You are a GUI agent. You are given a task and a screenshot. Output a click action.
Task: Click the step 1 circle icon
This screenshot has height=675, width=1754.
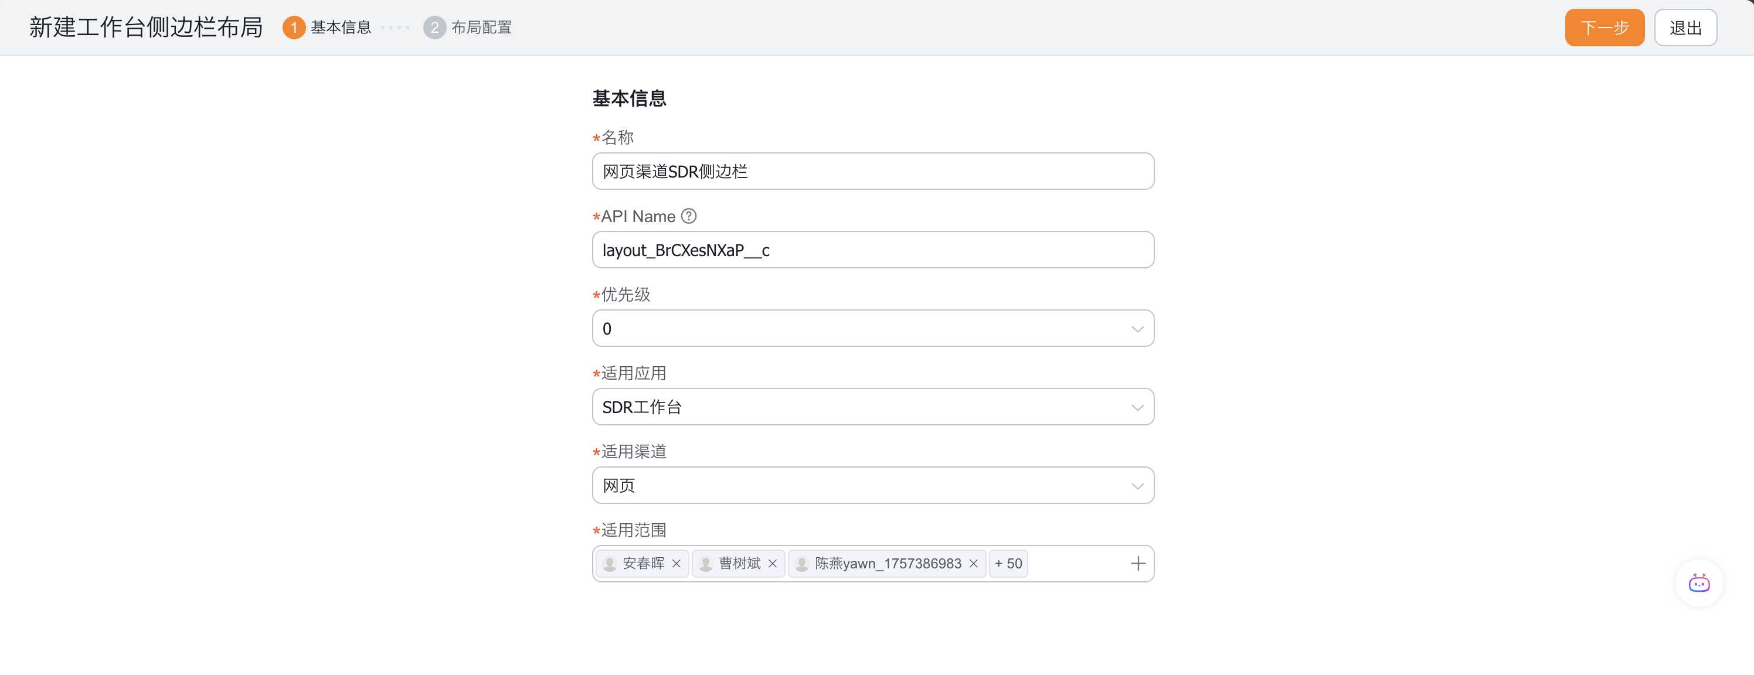(294, 28)
